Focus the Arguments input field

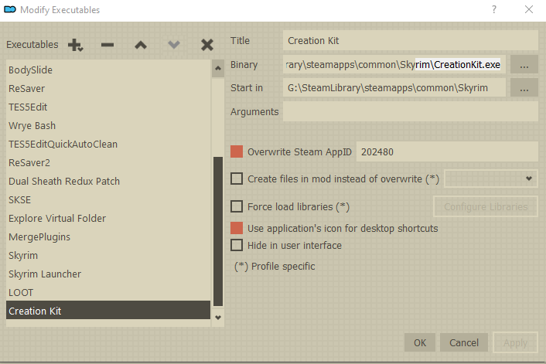[x=411, y=112]
